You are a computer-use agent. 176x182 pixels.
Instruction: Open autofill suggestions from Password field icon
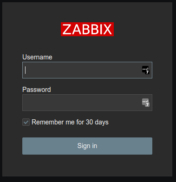146,103
